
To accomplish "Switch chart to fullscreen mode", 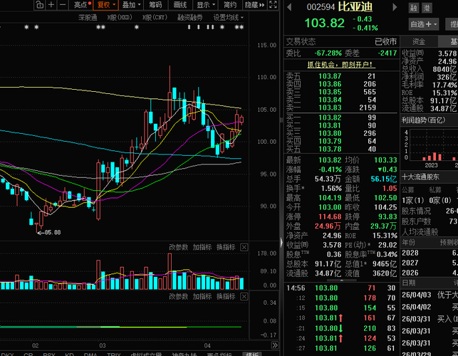I will coord(273,5).
